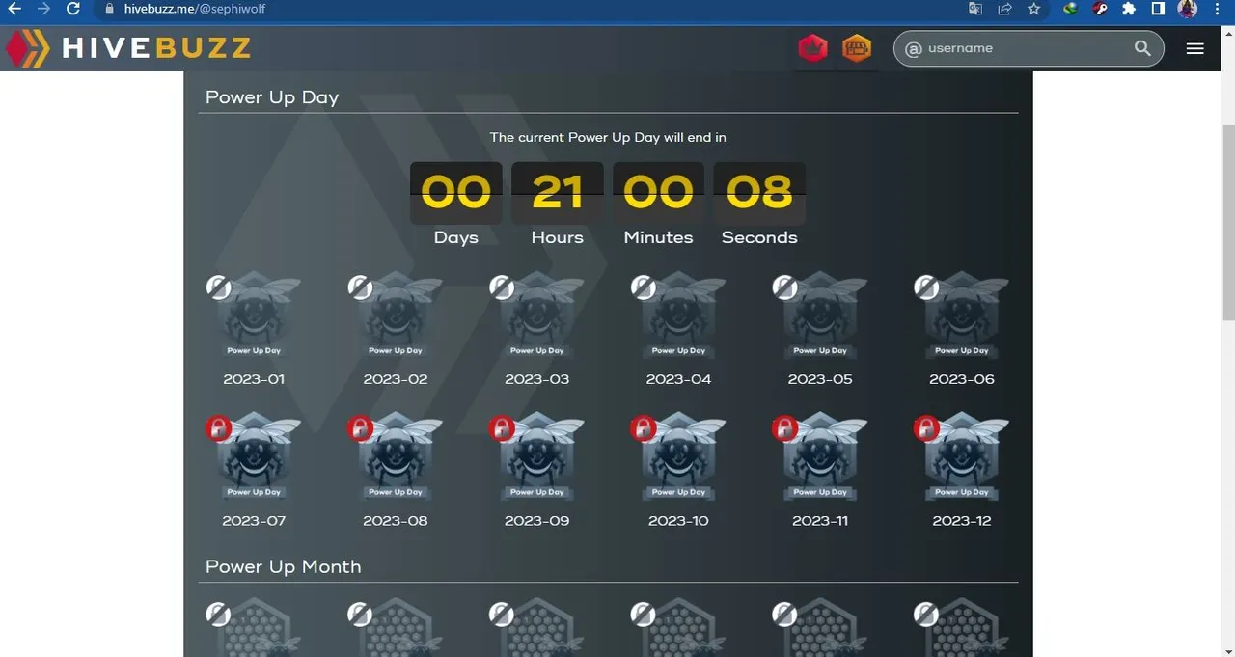Open the green extension icon
The width and height of the screenshot is (1235, 657).
point(1070,9)
